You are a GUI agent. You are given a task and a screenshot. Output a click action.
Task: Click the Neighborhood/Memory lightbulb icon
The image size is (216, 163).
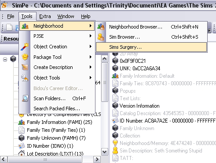(x=115, y=143)
